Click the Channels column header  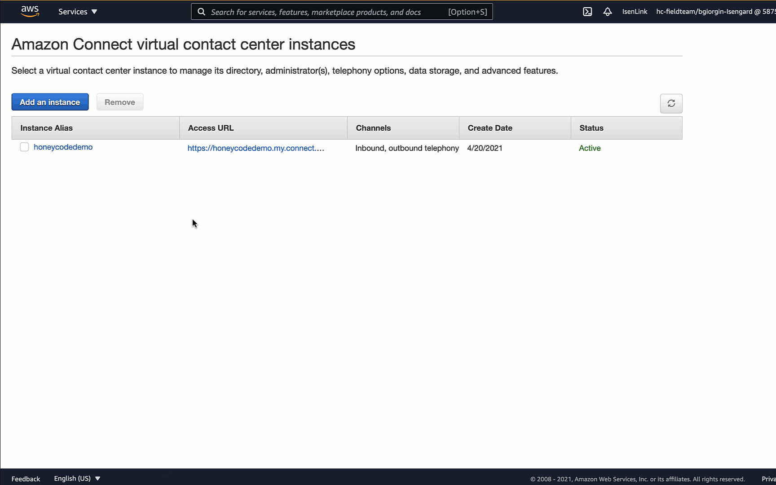pos(403,128)
